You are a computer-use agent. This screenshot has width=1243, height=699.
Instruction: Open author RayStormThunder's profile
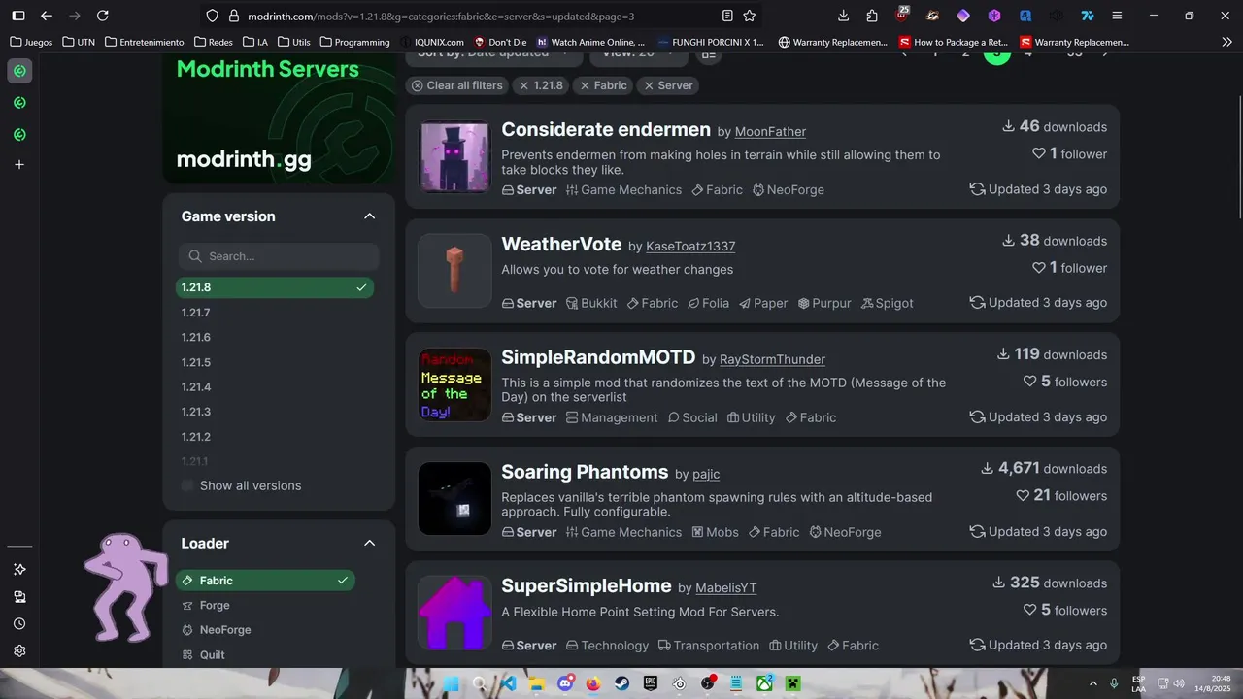772,360
